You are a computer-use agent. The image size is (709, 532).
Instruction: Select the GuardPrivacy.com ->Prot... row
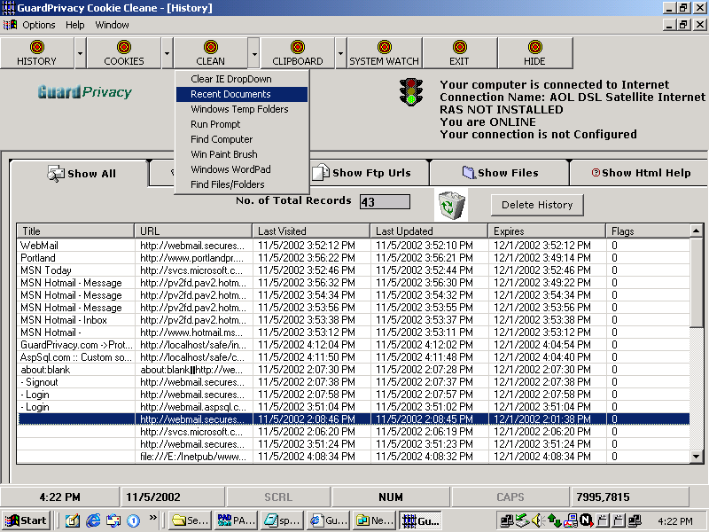tap(354, 345)
